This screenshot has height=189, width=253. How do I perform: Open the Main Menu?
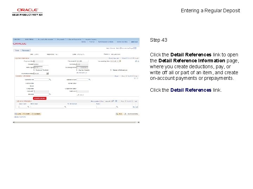(30, 39)
